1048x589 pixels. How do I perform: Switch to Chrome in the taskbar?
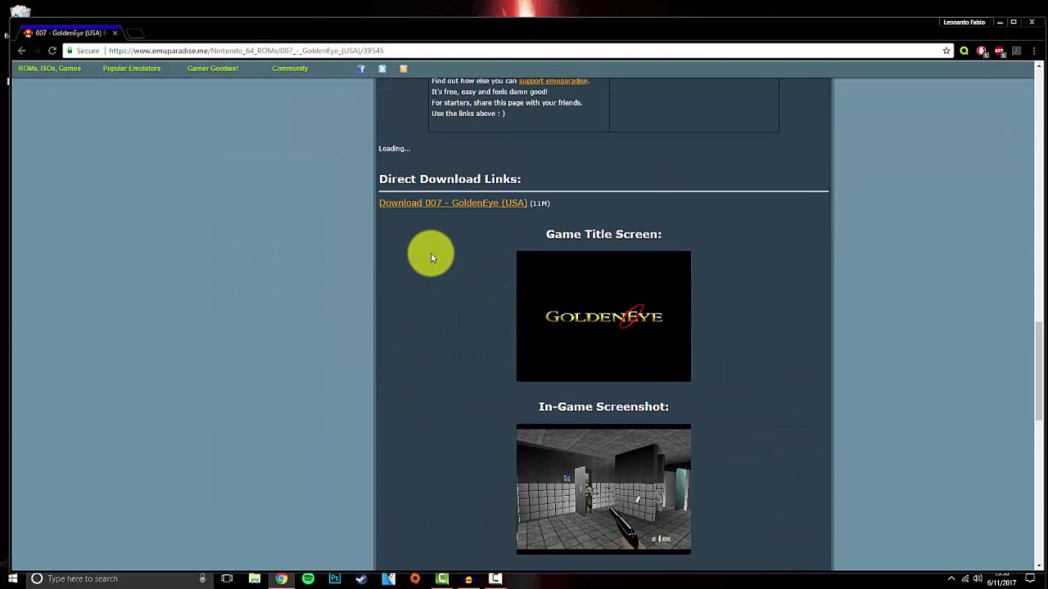coord(281,578)
